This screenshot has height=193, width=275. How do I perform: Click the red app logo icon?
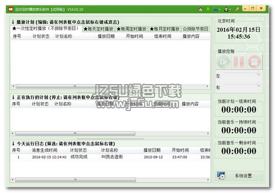coord(11,9)
